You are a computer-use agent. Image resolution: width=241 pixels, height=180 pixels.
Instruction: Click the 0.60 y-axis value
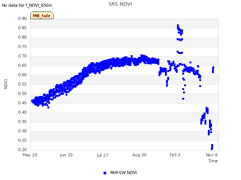(x=23, y=75)
